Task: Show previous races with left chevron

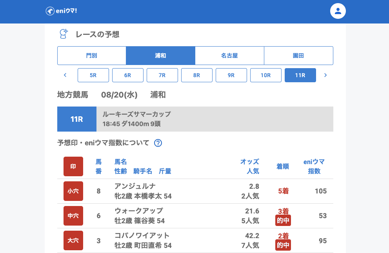Action: (65, 75)
